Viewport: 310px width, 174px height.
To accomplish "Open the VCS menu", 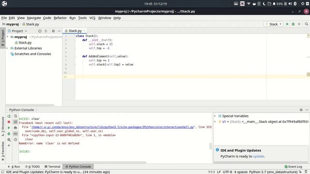I will (x=92, y=18).
